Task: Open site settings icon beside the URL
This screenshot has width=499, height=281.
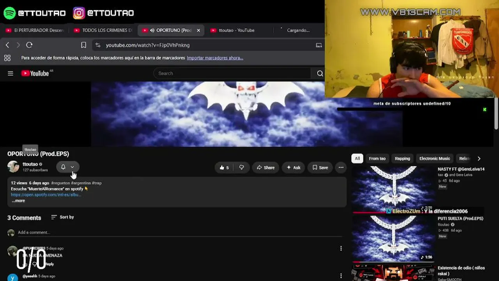Action: [x=98, y=45]
